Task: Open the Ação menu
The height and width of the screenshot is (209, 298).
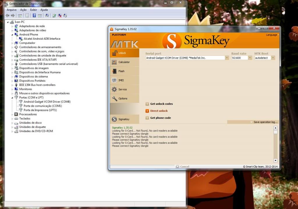Action: pos(23,10)
